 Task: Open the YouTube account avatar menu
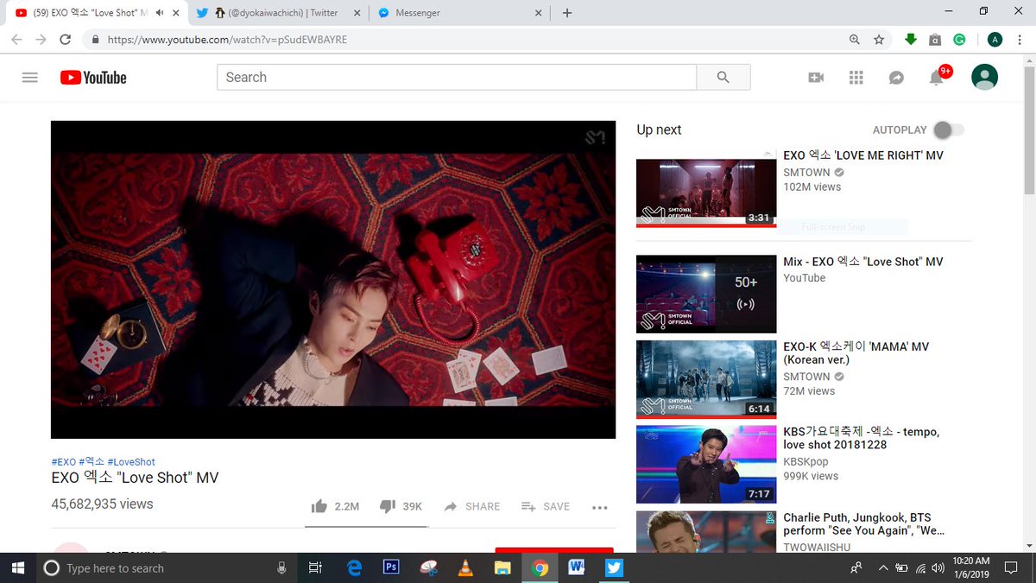pyautogui.click(x=984, y=77)
